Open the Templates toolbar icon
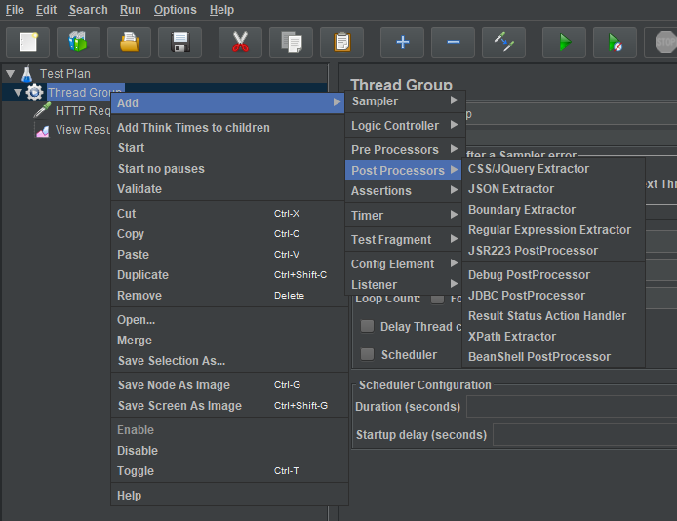Screen dimensions: 677x521 pyautogui.click(x=78, y=42)
